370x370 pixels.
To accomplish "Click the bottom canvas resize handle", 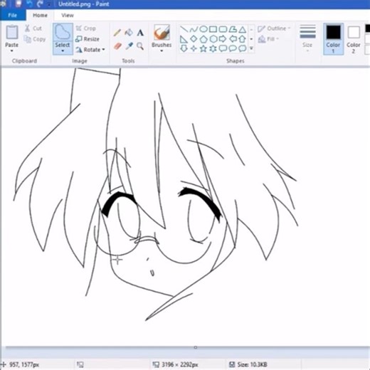I will tap(195, 347).
